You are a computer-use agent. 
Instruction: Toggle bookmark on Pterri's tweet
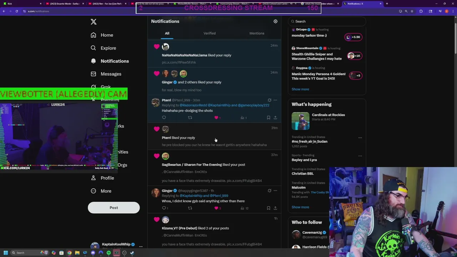pyautogui.click(x=268, y=117)
